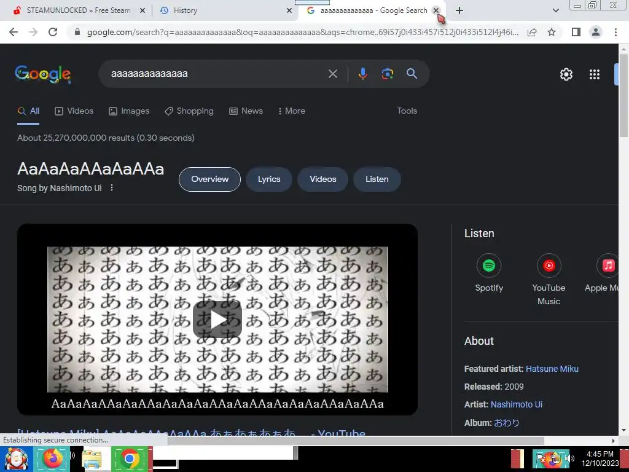The height and width of the screenshot is (472, 629).
Task: Open the Hatsune Miku featured artist link
Action: 552,369
